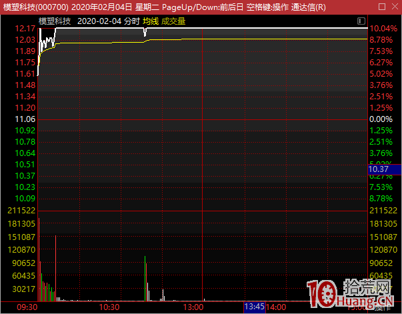Click the 模塑科技 stock name in the chart header
402x314 pixels.
(55, 21)
